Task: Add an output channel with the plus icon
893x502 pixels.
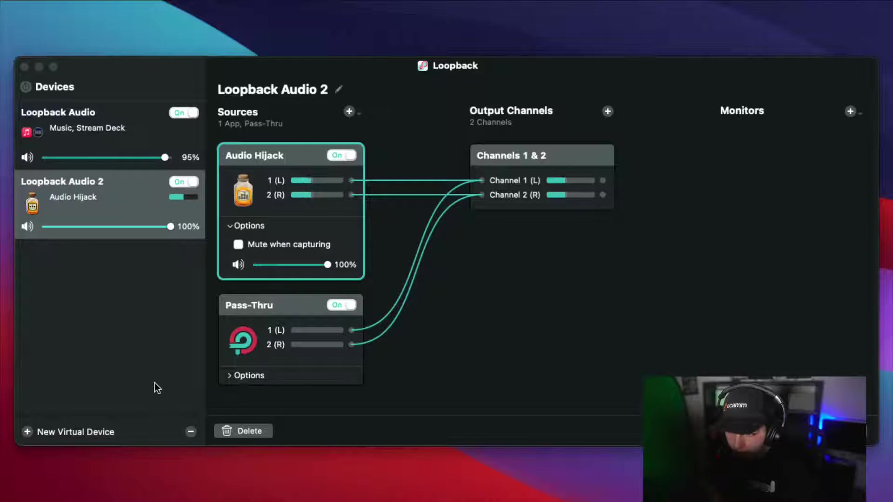Action: pos(607,111)
